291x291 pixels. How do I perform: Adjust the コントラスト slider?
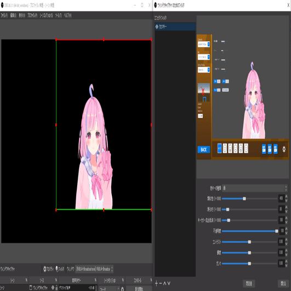click(x=249, y=242)
